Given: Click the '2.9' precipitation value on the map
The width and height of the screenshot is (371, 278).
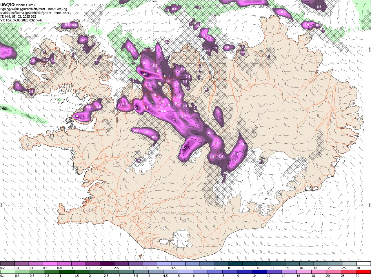Looking at the screenshot, I should (137, 108).
